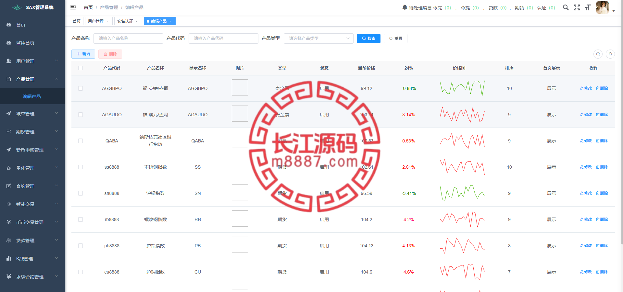Open the font size setting icon
Viewport: 623px width, 292px height.
[588, 7]
